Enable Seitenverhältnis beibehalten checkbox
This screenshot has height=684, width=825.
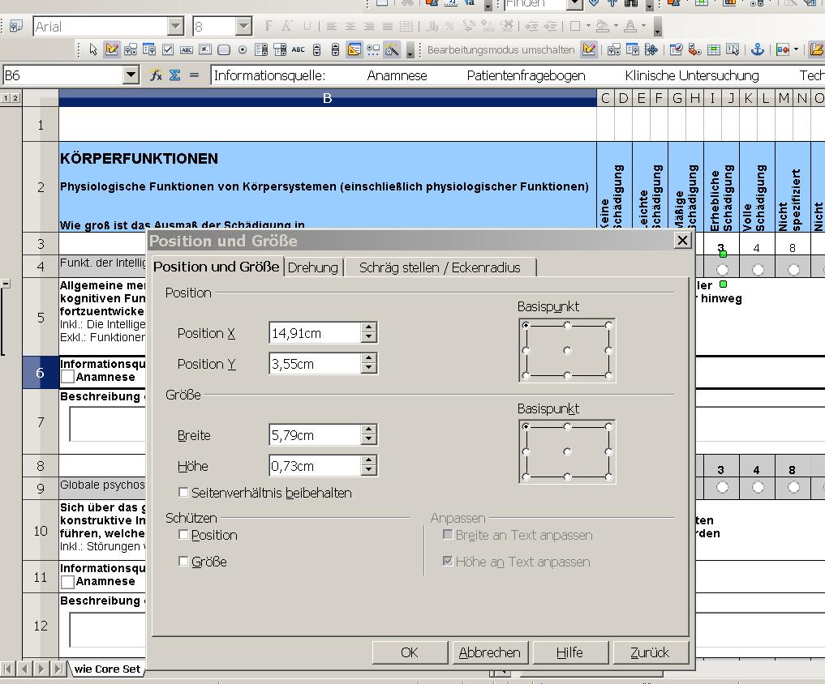pos(184,493)
